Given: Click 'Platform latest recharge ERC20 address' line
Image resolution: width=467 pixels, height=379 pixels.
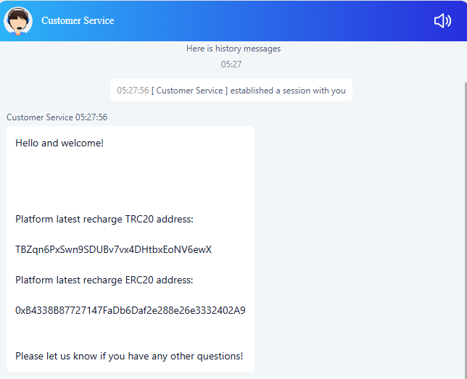Looking at the screenshot, I should tap(104, 280).
